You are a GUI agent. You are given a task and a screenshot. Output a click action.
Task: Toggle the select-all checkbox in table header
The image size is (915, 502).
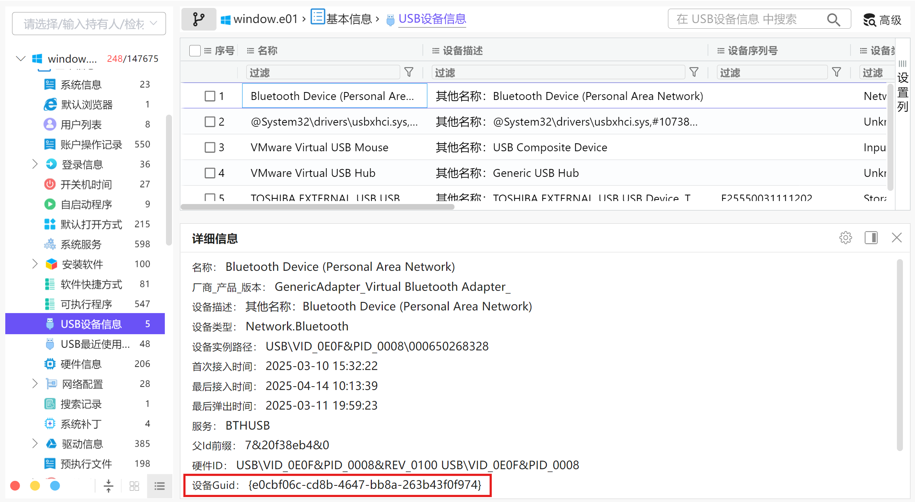tap(195, 51)
